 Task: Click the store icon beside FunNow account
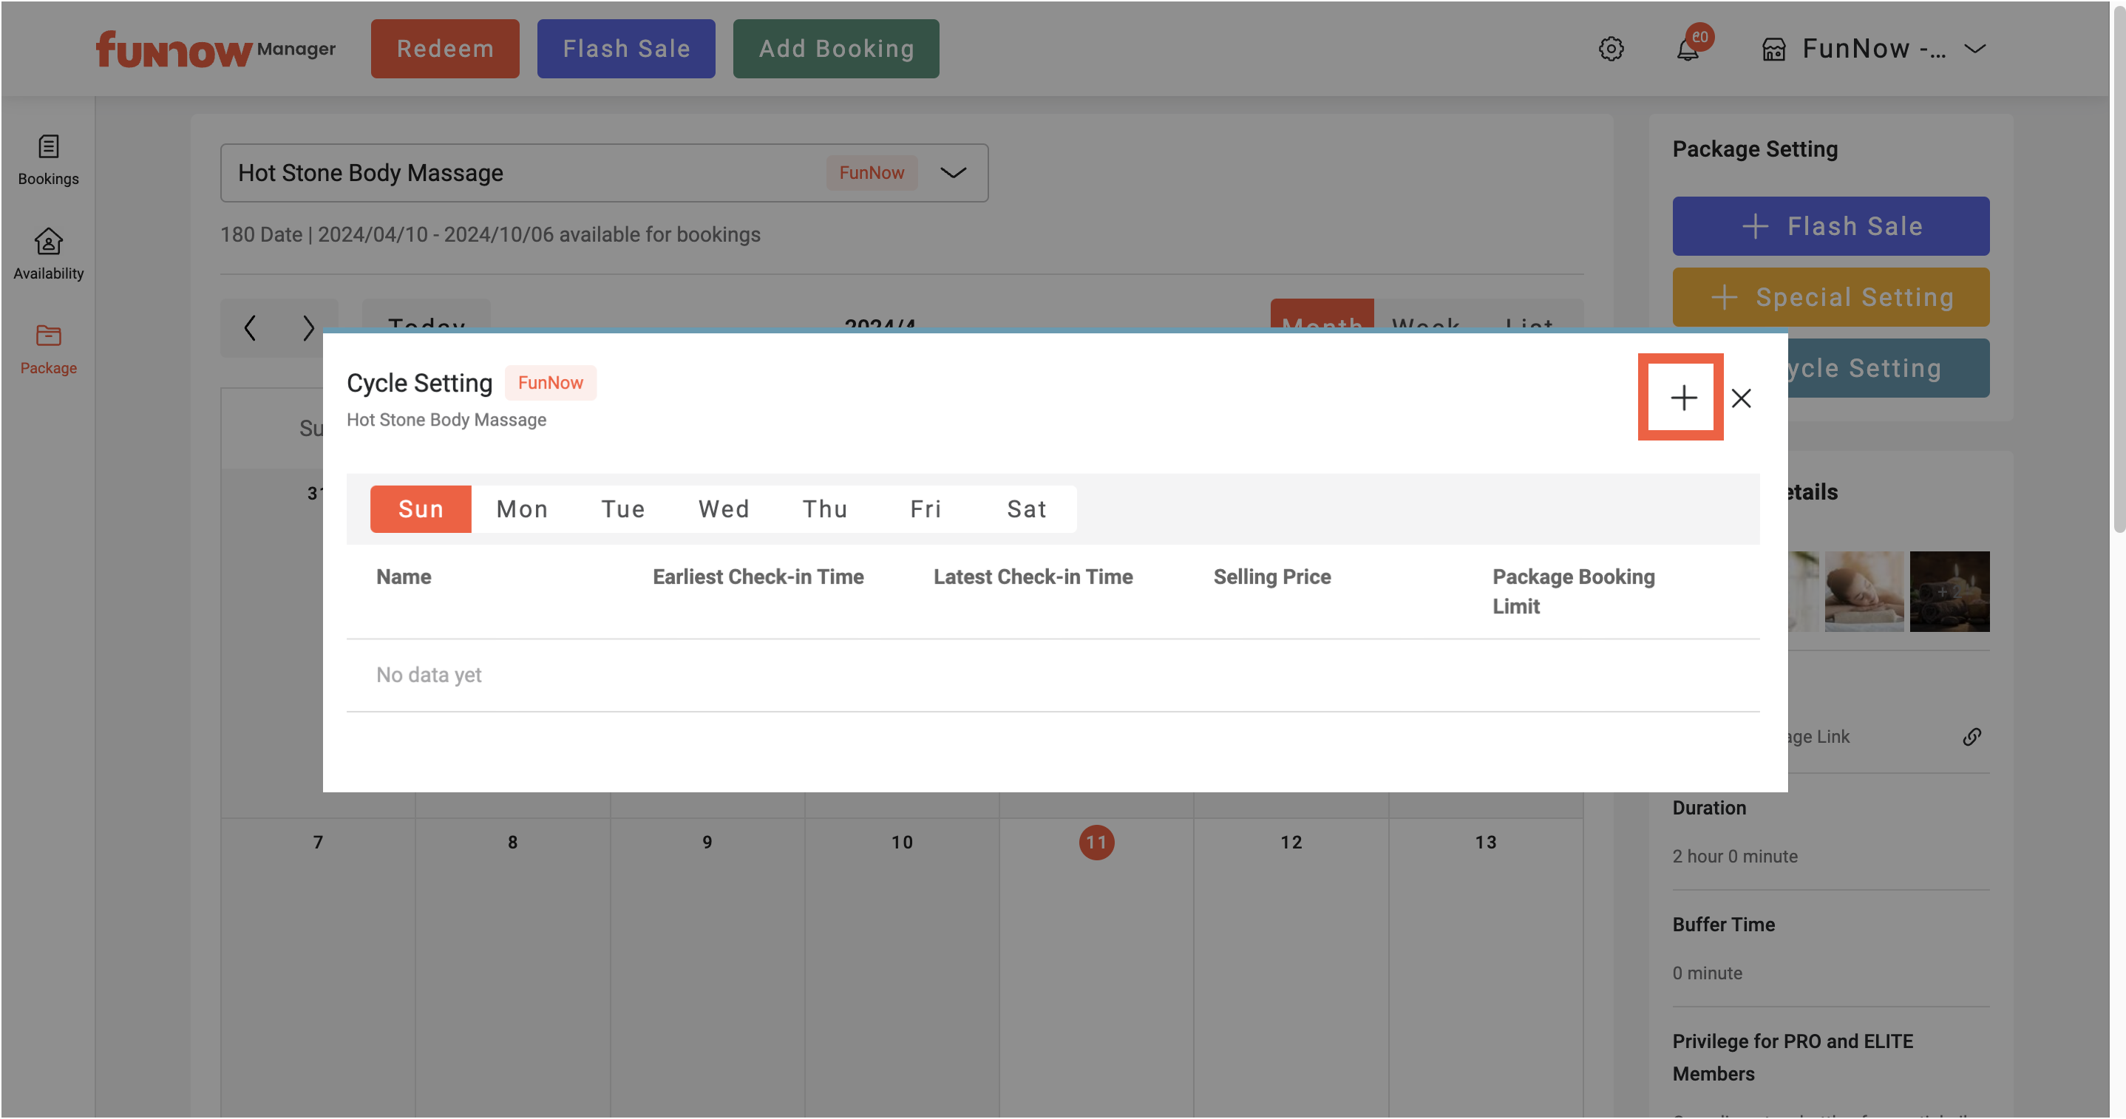(1773, 50)
